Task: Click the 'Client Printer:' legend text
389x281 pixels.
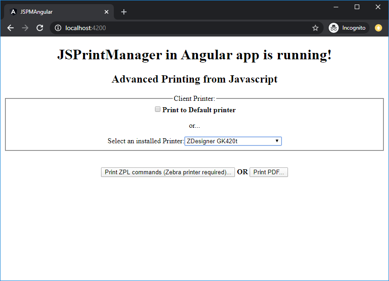Action: (x=195, y=99)
